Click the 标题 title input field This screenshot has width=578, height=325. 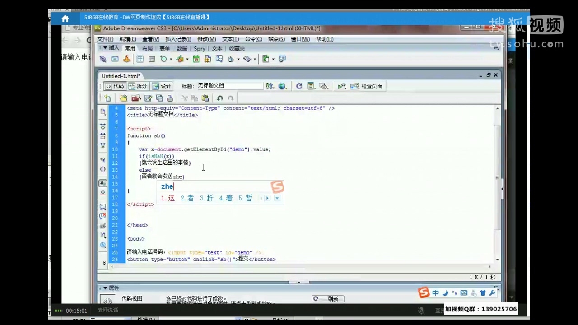click(x=229, y=86)
